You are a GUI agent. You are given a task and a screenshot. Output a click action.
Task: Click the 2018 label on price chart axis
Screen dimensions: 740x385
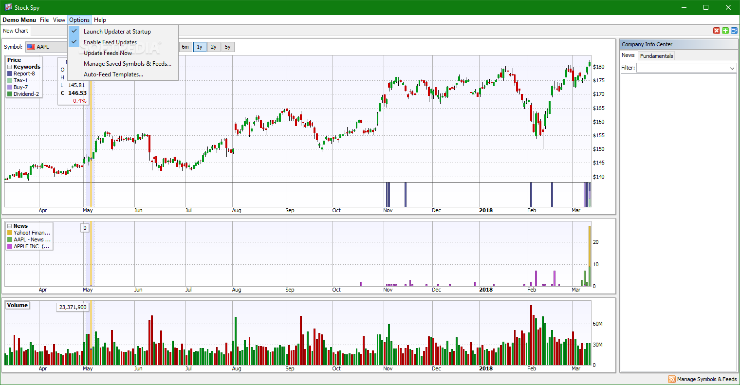486,210
